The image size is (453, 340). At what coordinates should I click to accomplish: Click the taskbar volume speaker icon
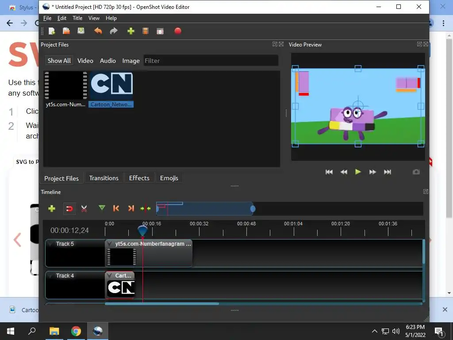click(x=396, y=331)
